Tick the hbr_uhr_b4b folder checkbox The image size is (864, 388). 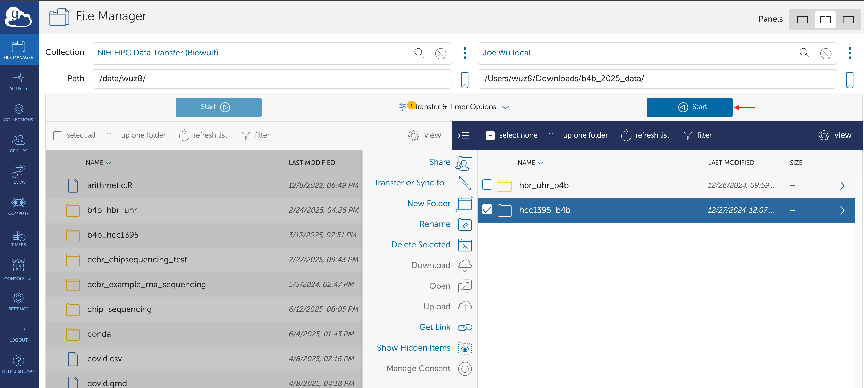[x=487, y=185]
